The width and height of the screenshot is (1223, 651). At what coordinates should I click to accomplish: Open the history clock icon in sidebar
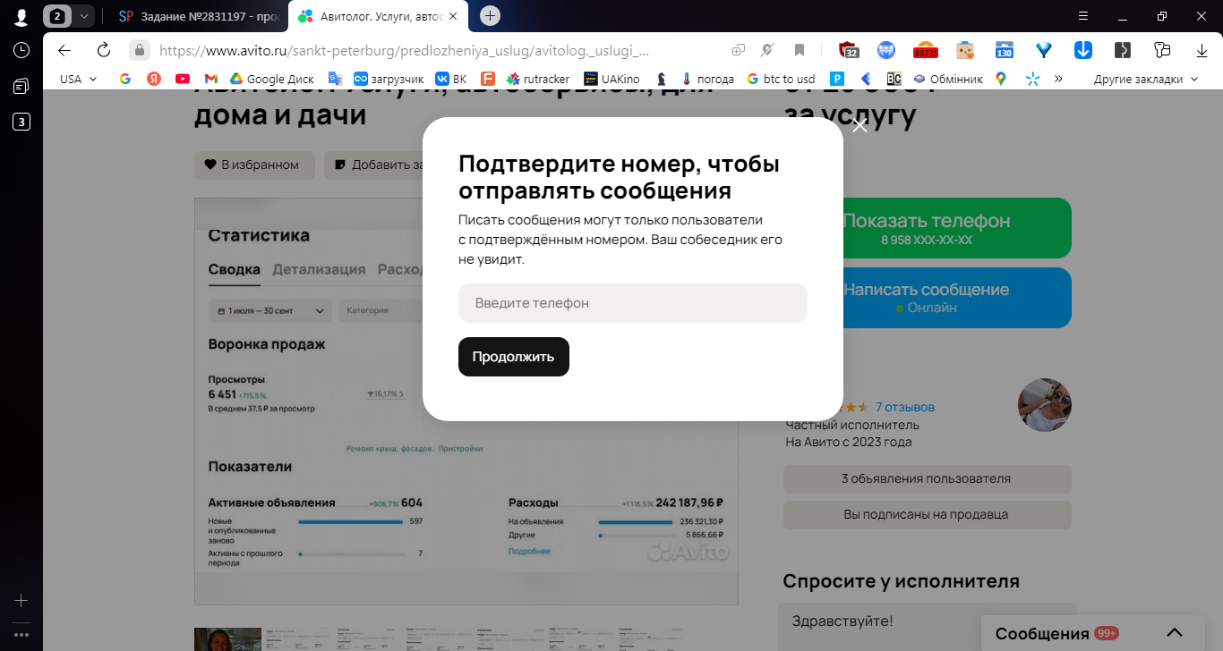[x=21, y=50]
